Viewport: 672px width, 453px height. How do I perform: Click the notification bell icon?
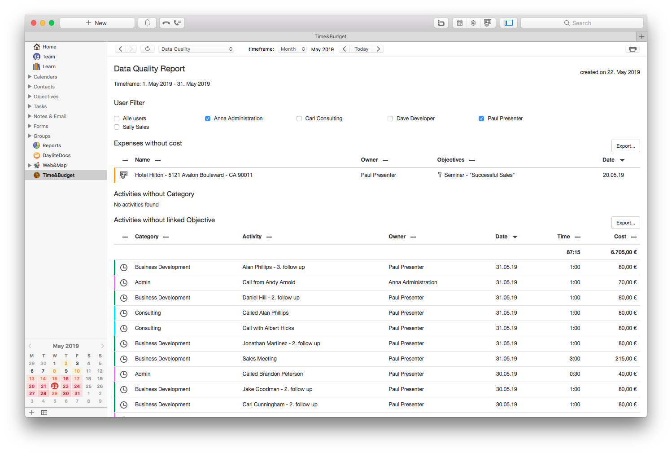(x=147, y=23)
